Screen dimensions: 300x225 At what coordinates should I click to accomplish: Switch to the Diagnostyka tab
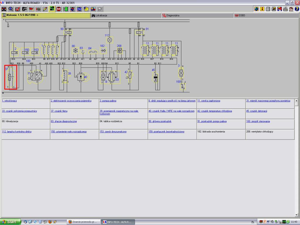[x=173, y=16]
